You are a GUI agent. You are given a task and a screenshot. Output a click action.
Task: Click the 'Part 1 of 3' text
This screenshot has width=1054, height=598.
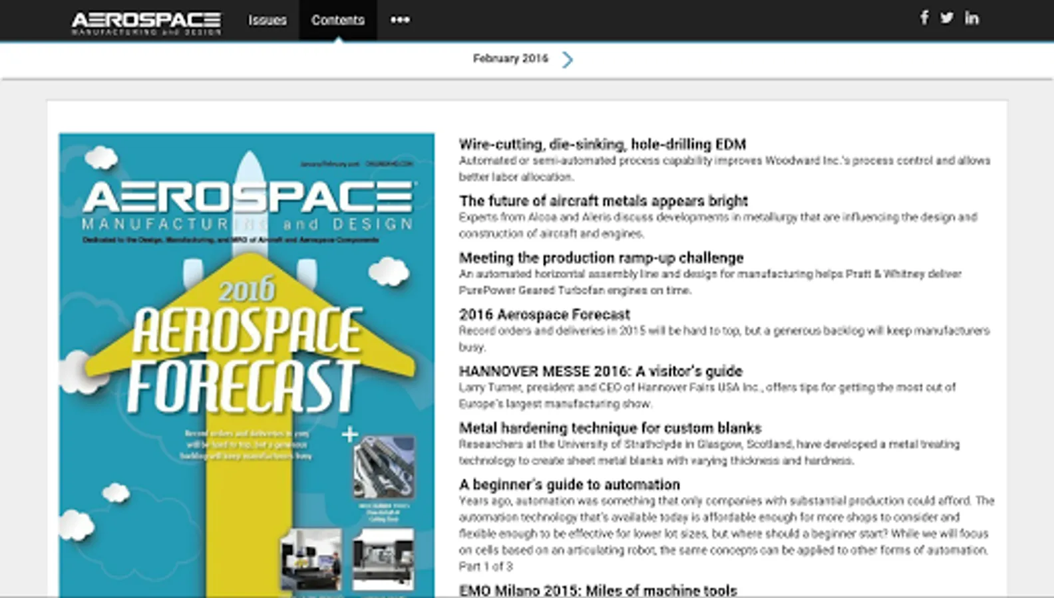click(486, 567)
